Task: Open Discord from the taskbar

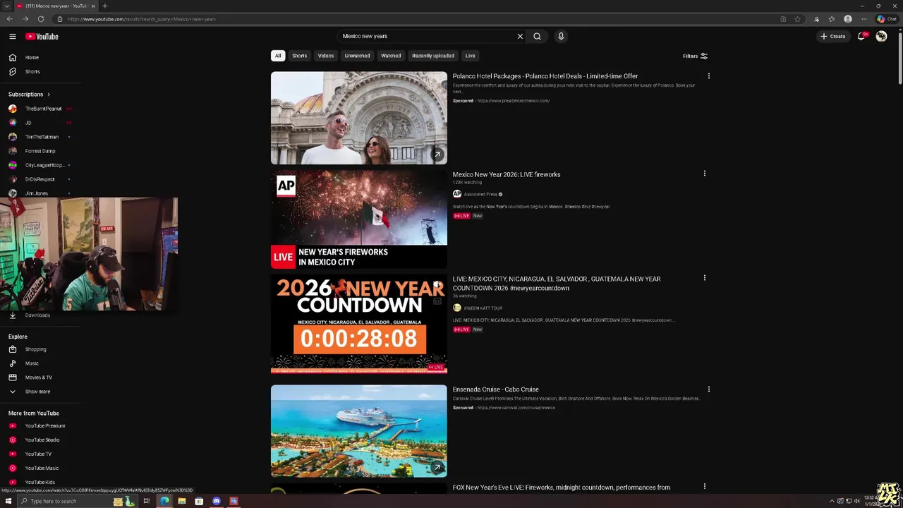Action: [217, 501]
